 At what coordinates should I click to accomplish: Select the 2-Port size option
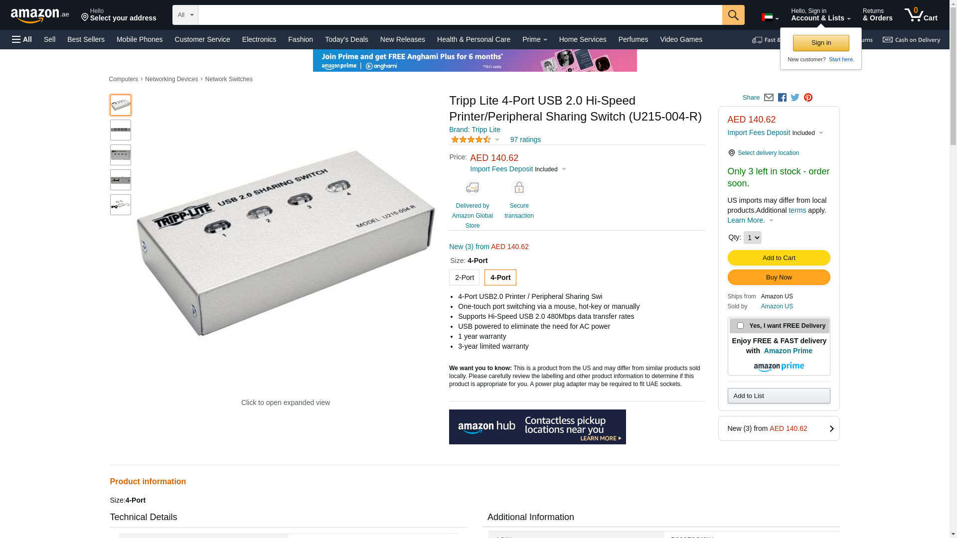coord(464,277)
